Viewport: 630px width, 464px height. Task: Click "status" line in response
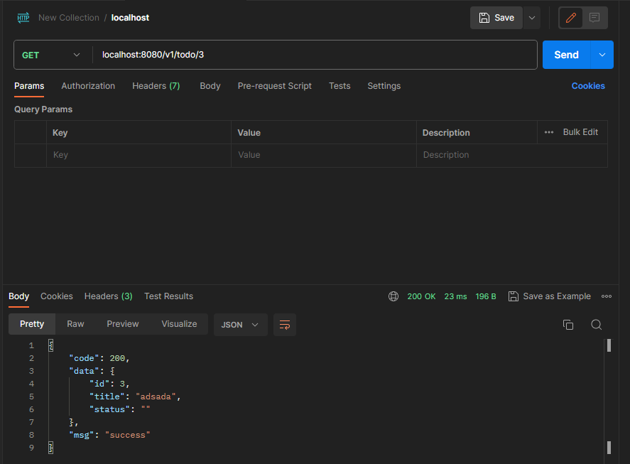120,409
